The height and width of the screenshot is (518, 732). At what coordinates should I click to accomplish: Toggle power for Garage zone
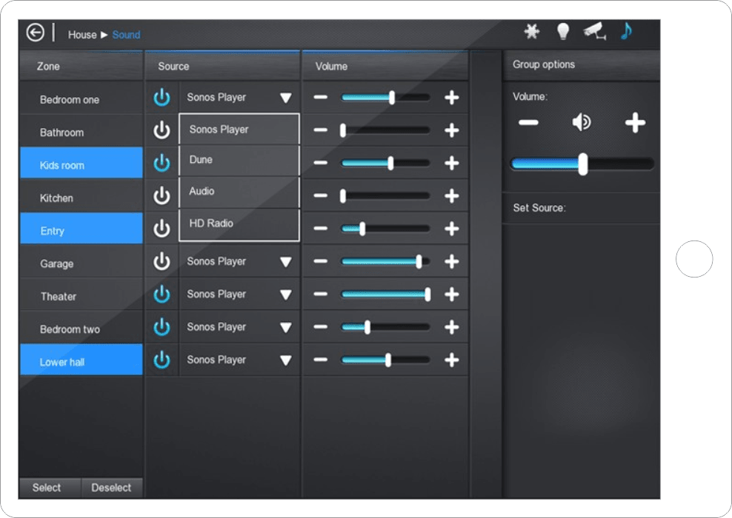point(162,261)
